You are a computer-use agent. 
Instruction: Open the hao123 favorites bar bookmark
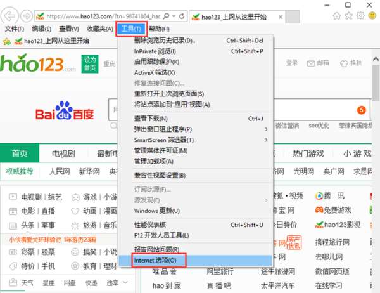(x=52, y=41)
